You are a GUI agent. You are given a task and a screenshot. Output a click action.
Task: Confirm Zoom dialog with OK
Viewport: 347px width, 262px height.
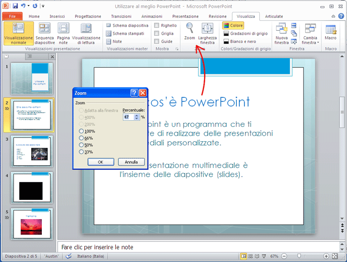[101, 162]
